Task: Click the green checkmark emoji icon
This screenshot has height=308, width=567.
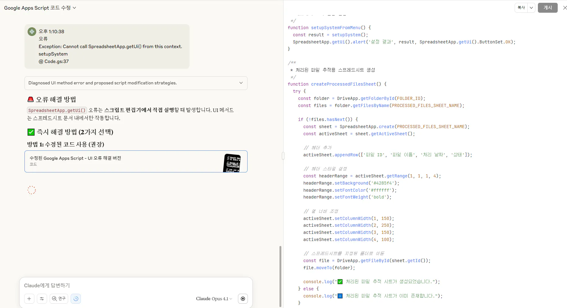Action: [x=31, y=132]
